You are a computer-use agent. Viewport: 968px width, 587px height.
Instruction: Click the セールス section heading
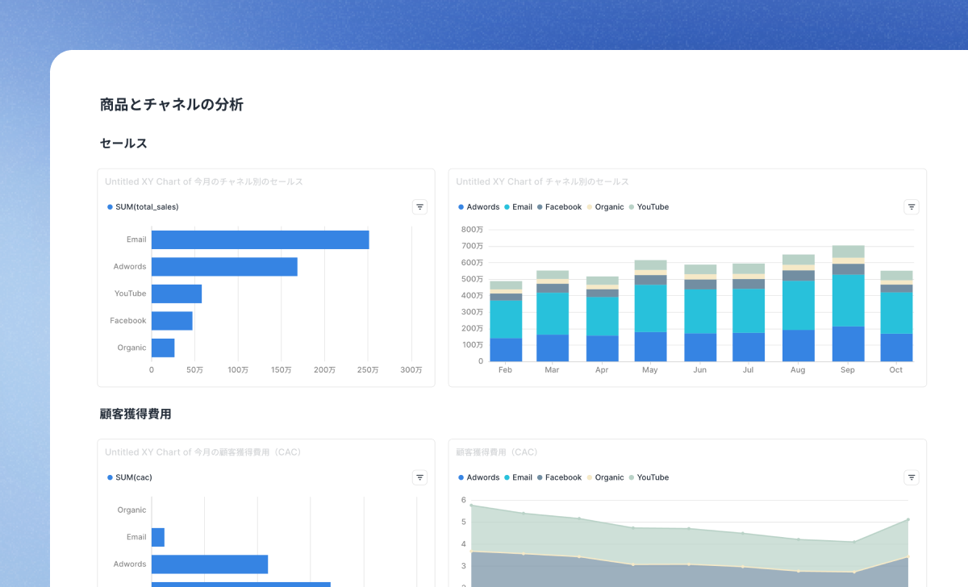pos(123,144)
